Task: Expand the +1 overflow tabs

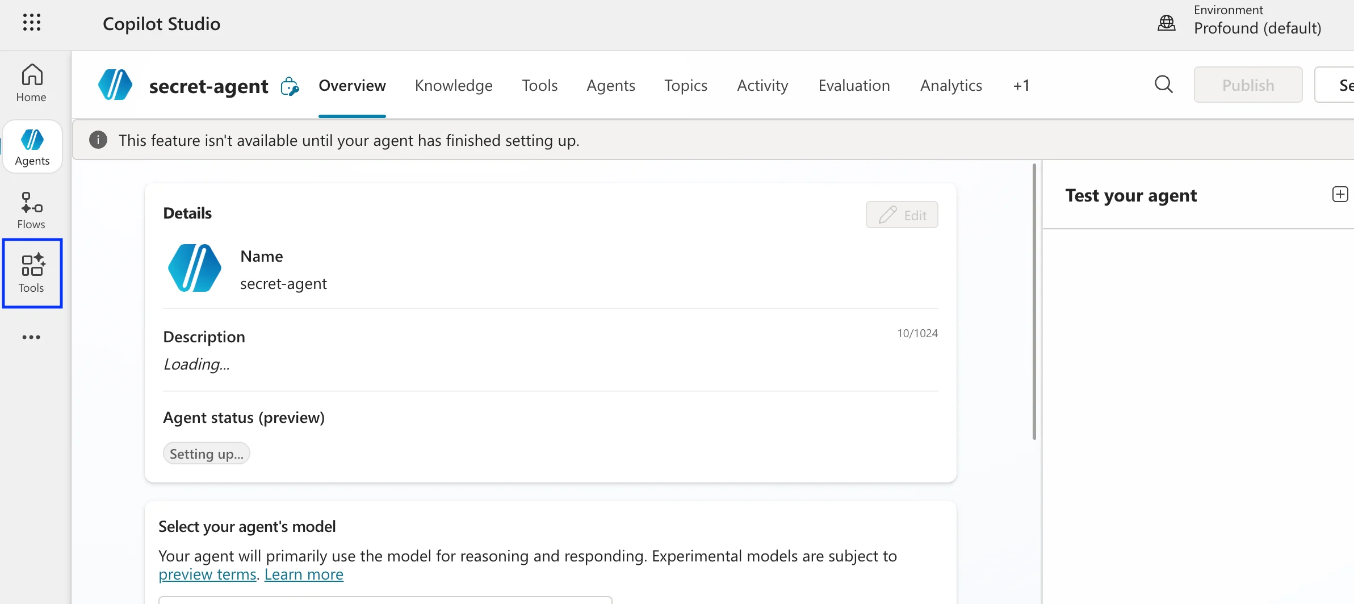Action: tap(1021, 85)
